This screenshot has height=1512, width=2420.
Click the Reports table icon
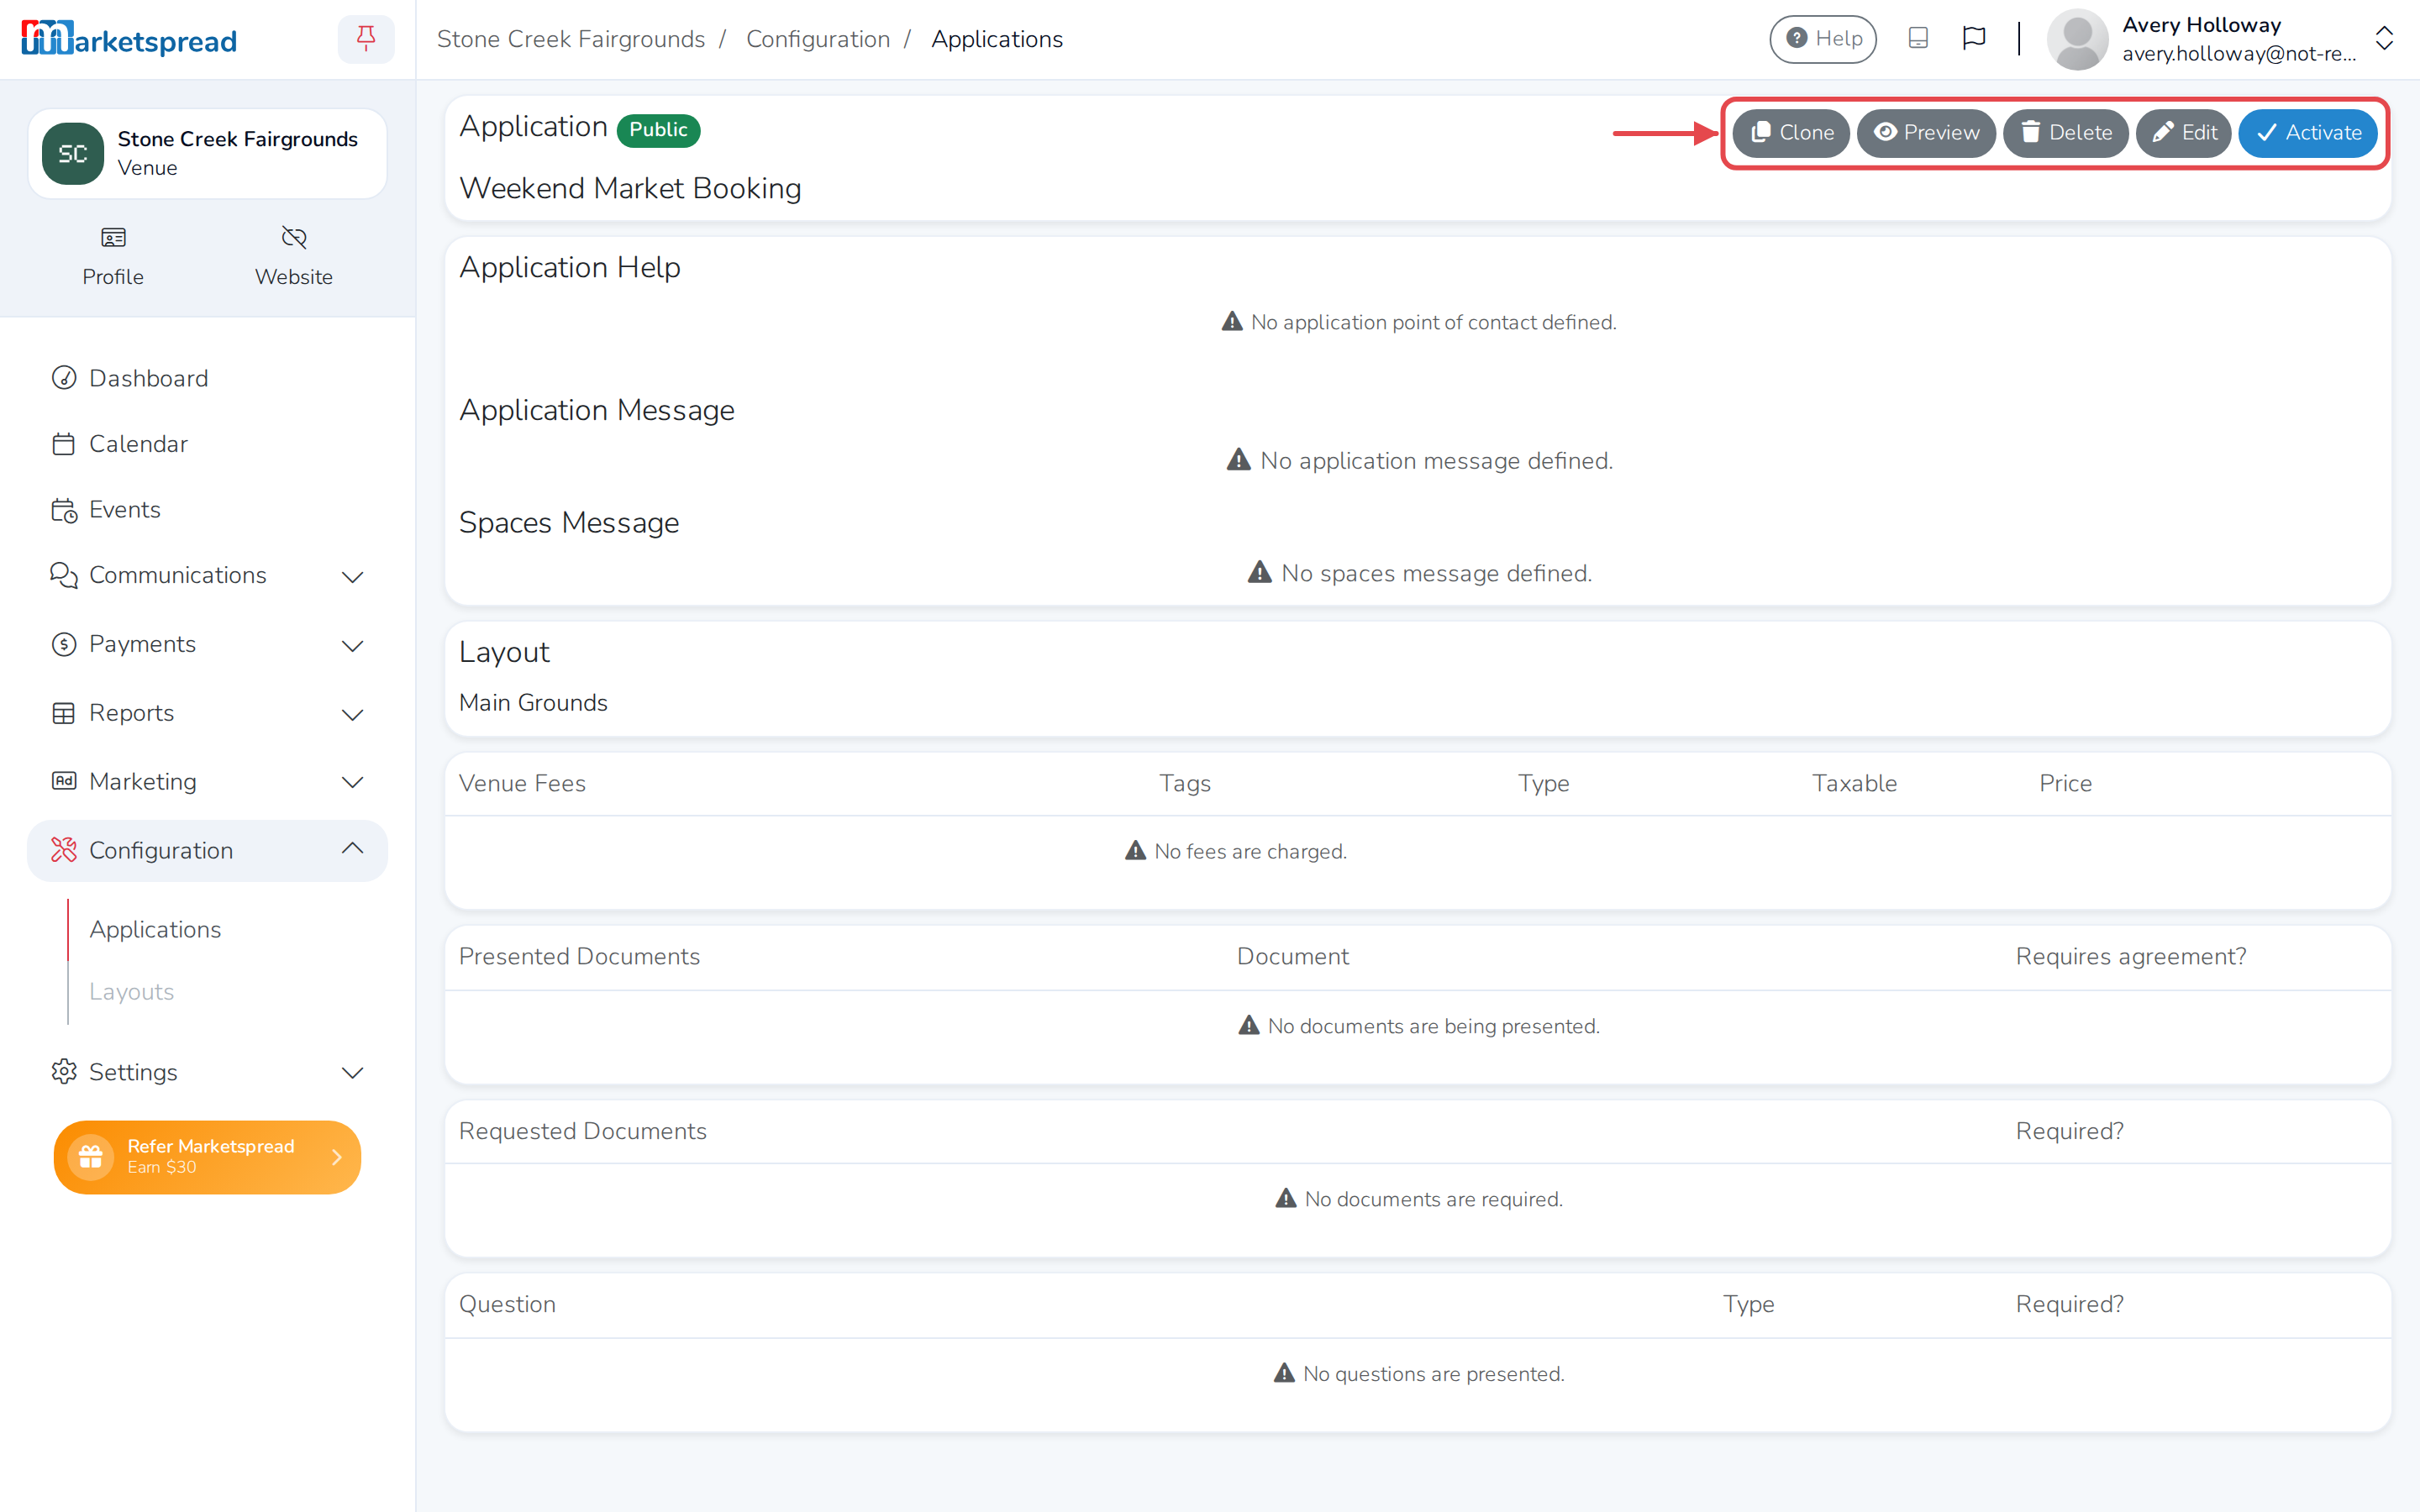coord(64,713)
